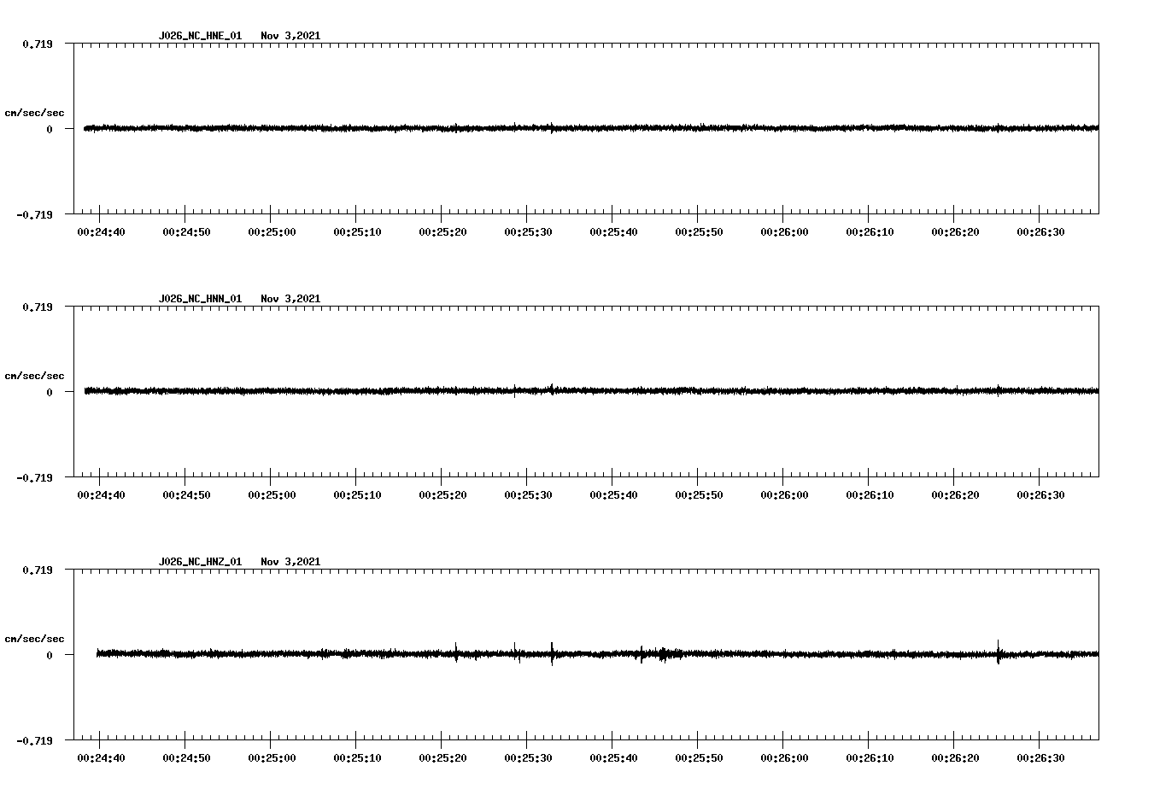Choose 00:26:00 time label under HNZ plot
1160x789 pixels.
click(784, 758)
